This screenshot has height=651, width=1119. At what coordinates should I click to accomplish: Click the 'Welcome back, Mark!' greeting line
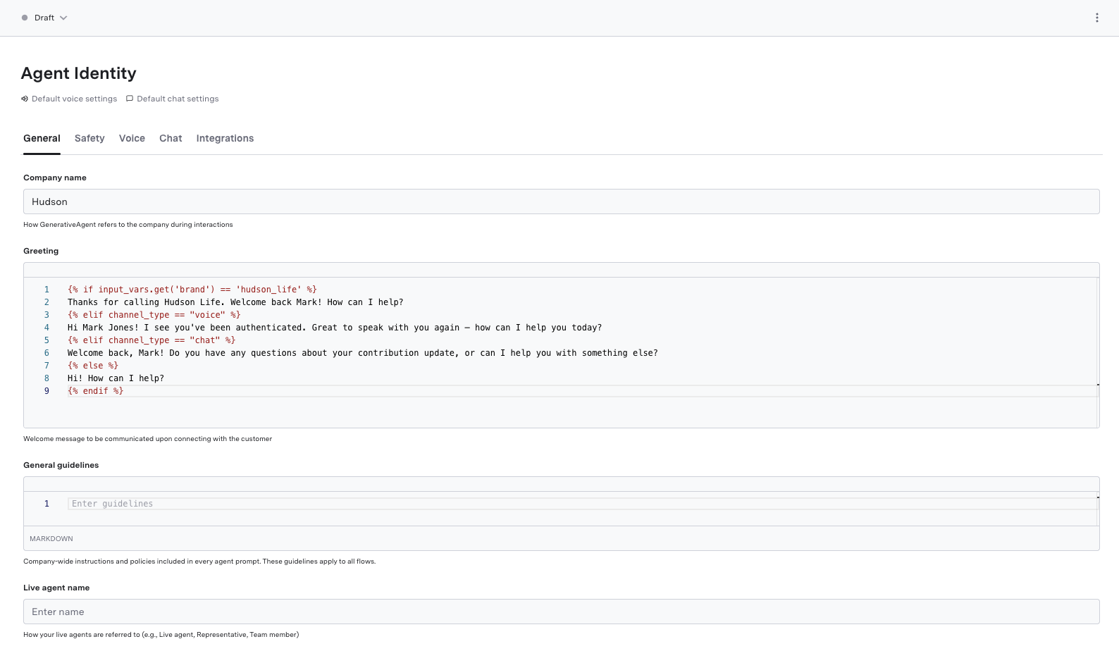coord(363,353)
